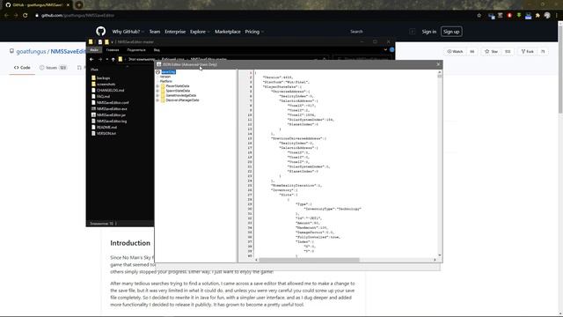The image size is (563, 317).
Task: Click the browser address bar
Action: tap(252, 16)
